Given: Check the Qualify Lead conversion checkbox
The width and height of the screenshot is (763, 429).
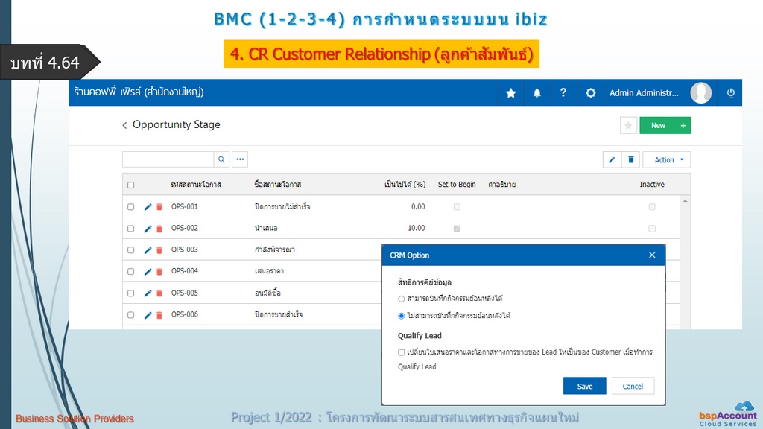Looking at the screenshot, I should coord(402,352).
